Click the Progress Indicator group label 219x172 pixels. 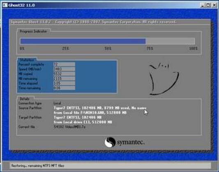click(x=33, y=31)
